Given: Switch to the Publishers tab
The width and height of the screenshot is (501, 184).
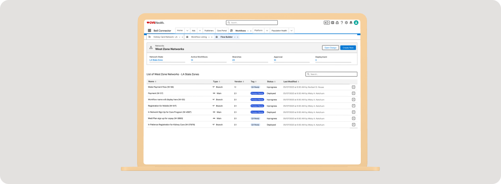Looking at the screenshot, I should tap(209, 31).
